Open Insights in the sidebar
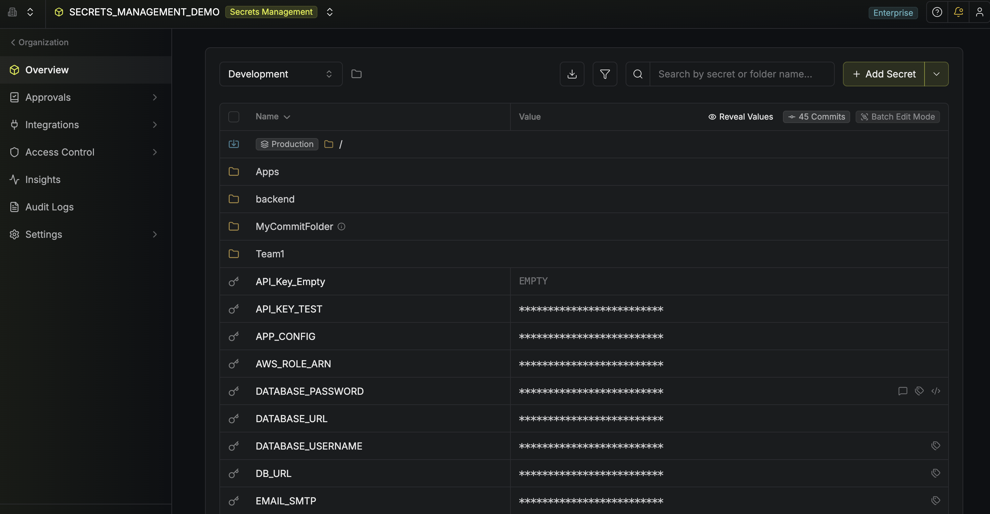990x514 pixels. pyautogui.click(x=86, y=180)
